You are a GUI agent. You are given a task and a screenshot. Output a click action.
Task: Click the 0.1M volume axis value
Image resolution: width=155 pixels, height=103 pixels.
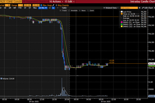coord(151,82)
